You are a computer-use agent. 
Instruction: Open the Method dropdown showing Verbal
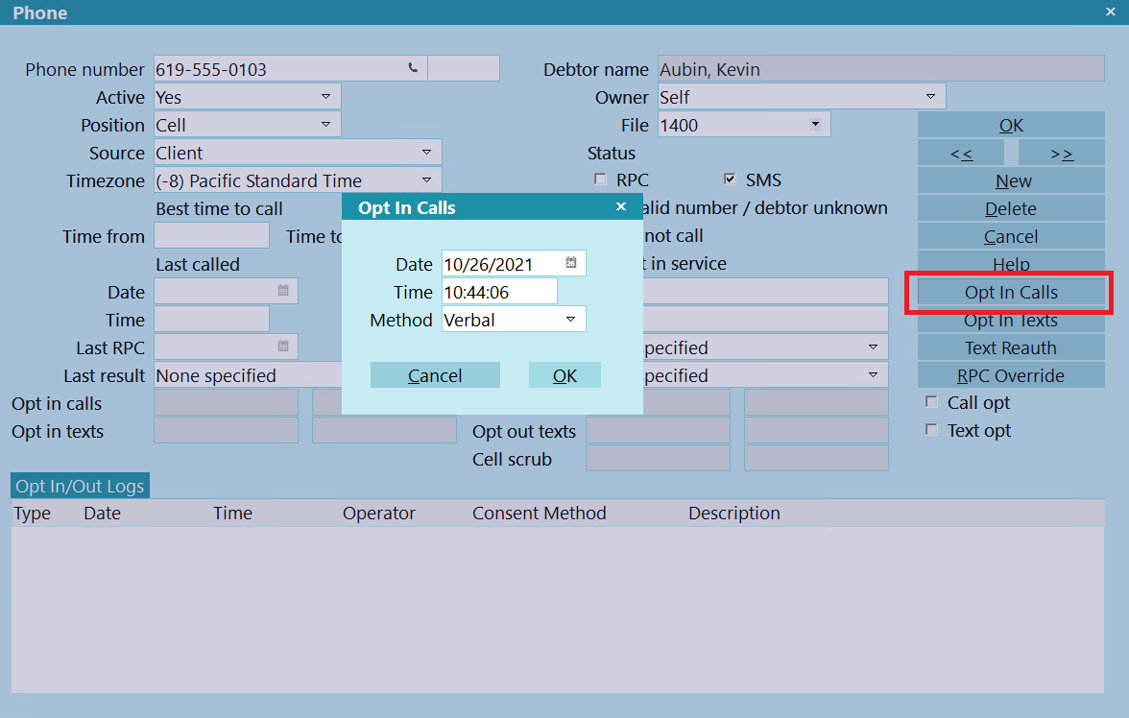(570, 319)
